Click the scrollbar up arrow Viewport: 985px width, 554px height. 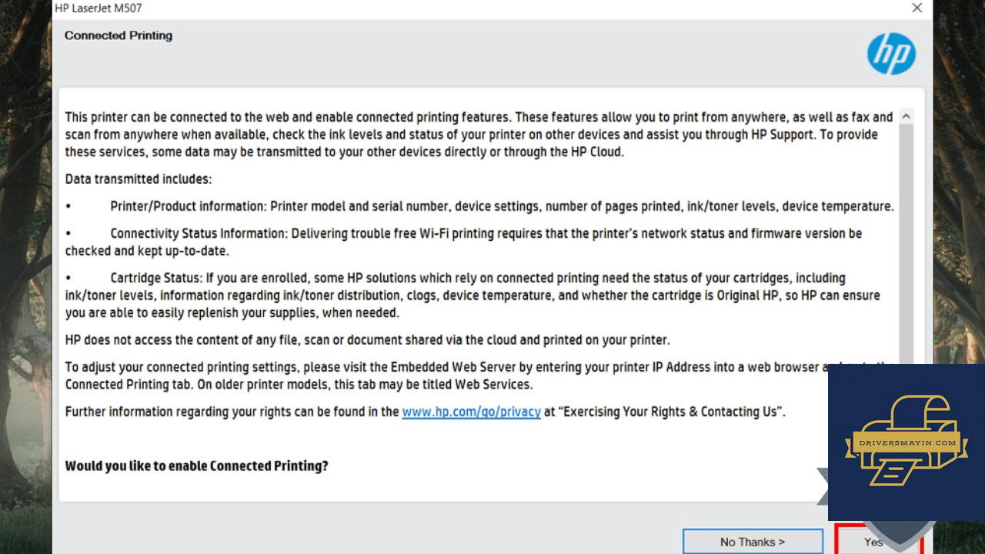906,117
